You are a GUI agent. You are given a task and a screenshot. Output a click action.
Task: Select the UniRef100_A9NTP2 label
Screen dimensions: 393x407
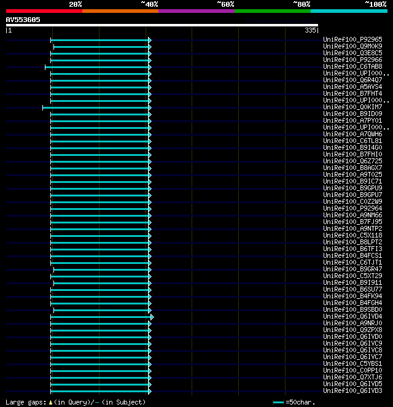352,228
